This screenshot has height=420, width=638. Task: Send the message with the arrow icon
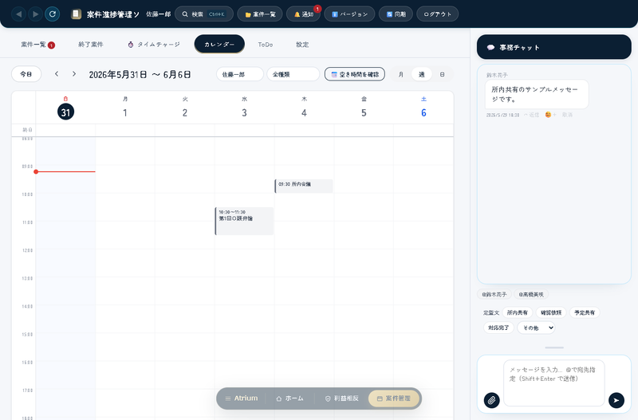[x=616, y=401]
